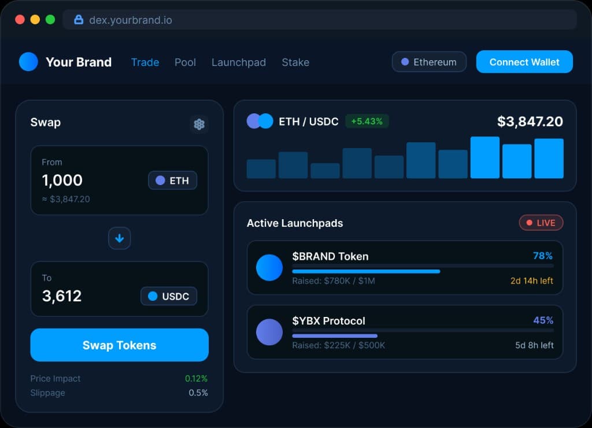Open the ETH token selector
The height and width of the screenshot is (428, 592).
(172, 180)
